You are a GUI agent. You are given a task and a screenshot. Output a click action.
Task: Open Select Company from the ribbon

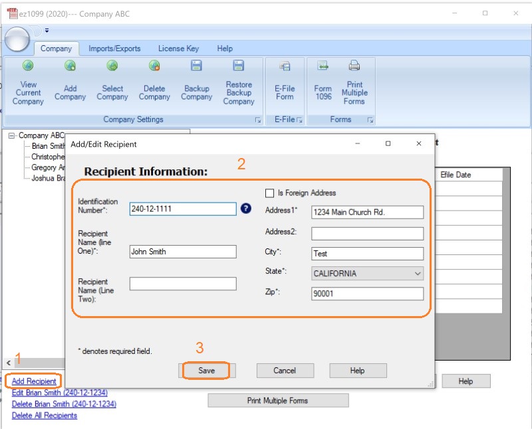112,66
